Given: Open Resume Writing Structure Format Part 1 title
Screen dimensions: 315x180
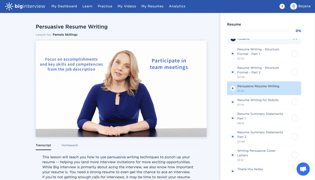Looking at the screenshot, I should (x=258, y=51).
